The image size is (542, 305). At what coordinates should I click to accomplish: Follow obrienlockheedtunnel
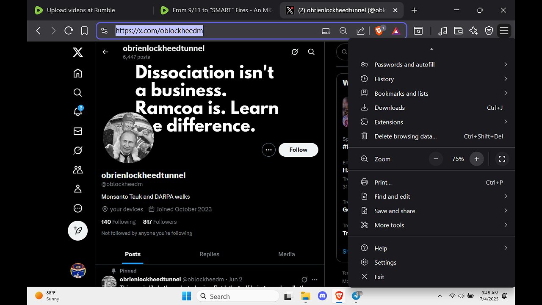pyautogui.click(x=299, y=150)
